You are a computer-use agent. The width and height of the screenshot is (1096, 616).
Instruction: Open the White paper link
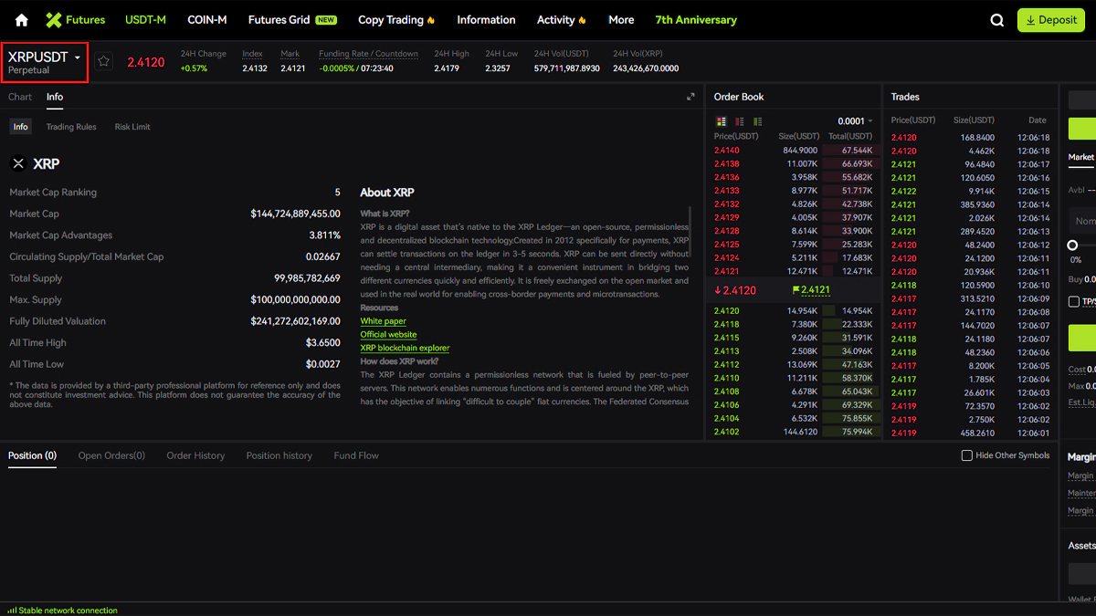[383, 321]
